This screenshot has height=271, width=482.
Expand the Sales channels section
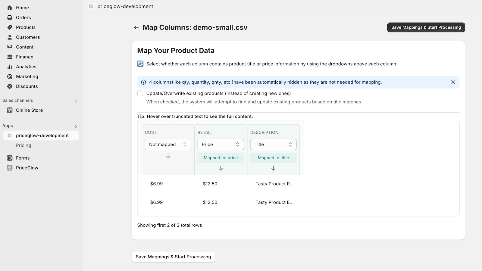tap(76, 101)
